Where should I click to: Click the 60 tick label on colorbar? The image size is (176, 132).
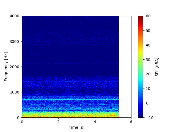tap(148, 16)
